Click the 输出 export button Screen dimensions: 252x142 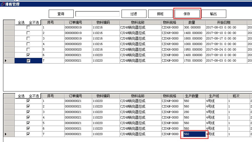pos(214,14)
